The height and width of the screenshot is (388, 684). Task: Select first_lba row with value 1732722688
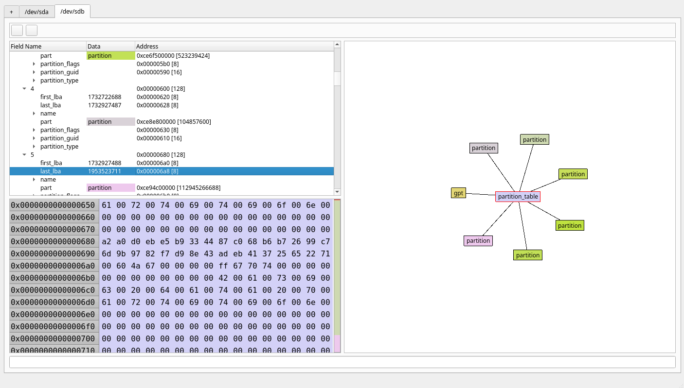(171, 97)
